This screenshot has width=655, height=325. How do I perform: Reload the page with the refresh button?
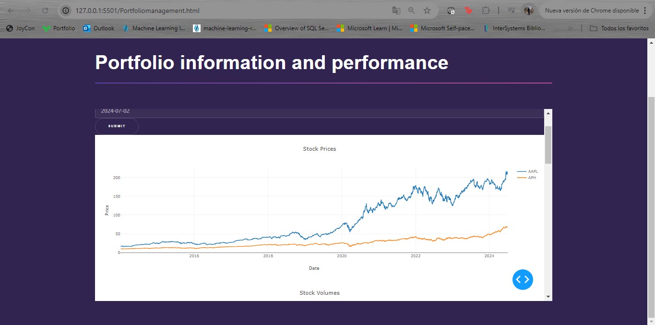tap(45, 11)
